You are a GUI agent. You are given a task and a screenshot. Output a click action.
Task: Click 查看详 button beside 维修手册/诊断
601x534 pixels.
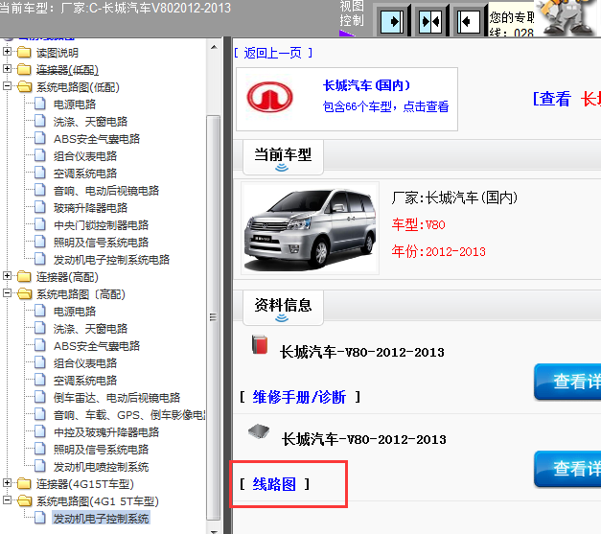(567, 382)
